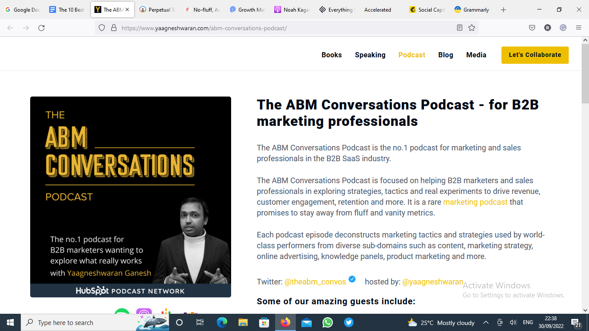Viewport: 589px width, 331px height.
Task: Bookmark this page with the star icon
Action: [x=472, y=28]
